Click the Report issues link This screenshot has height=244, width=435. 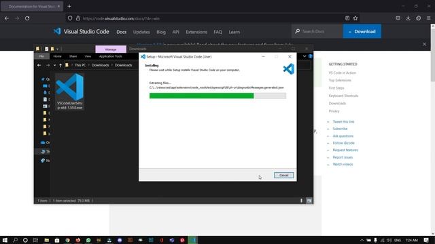343,157
